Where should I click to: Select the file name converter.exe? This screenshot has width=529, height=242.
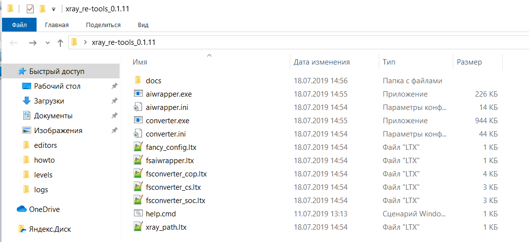(167, 121)
